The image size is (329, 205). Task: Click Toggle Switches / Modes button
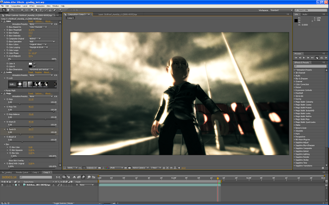63,203
